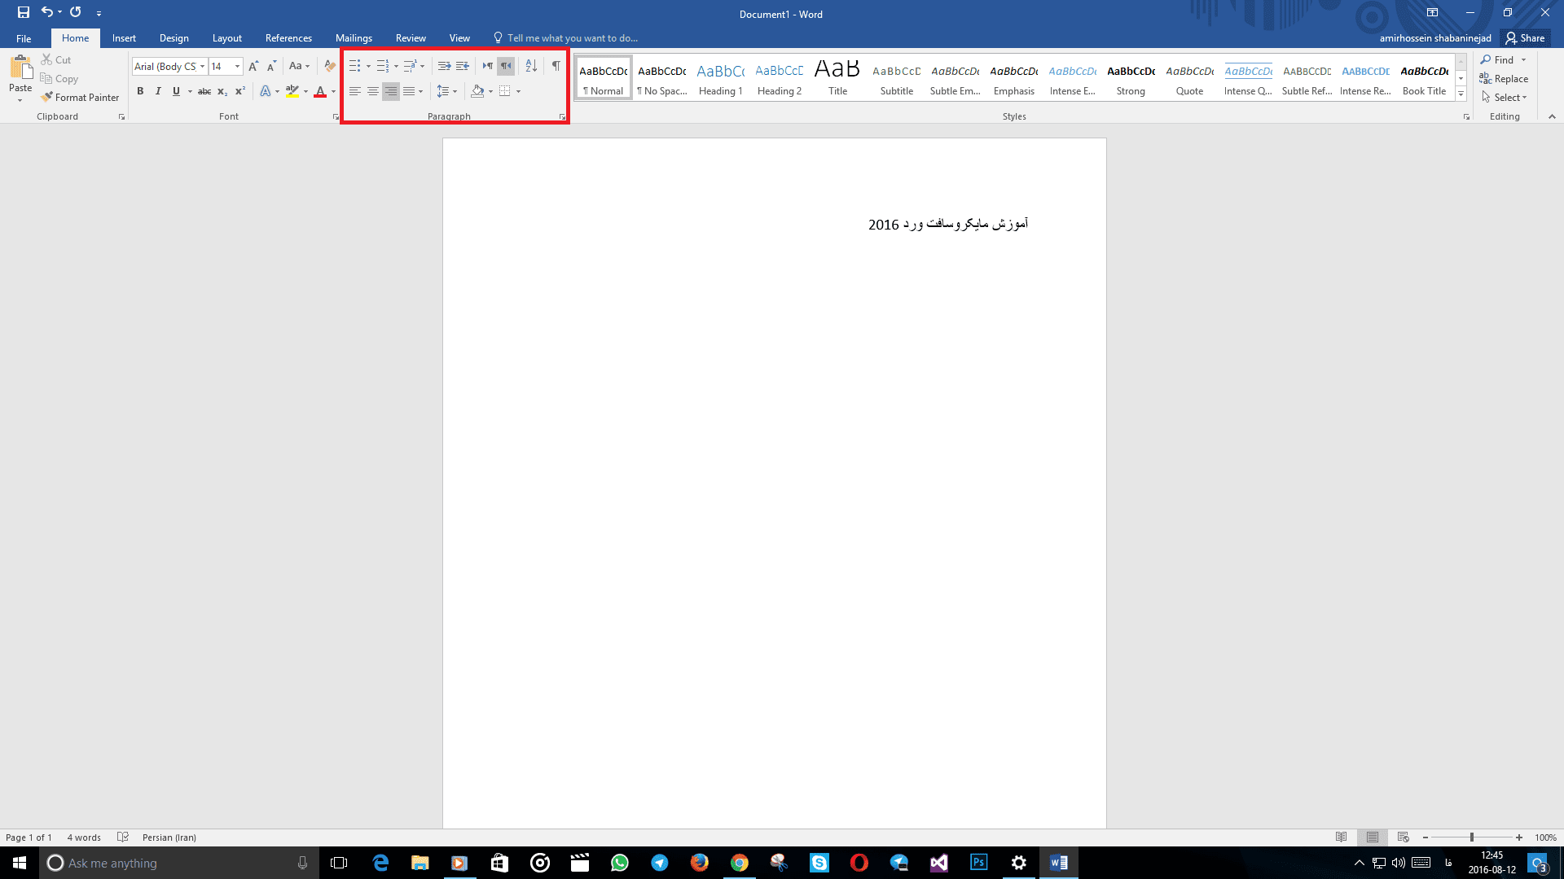Viewport: 1564px width, 879px height.
Task: Open Photoshop from the taskbar
Action: click(x=979, y=863)
